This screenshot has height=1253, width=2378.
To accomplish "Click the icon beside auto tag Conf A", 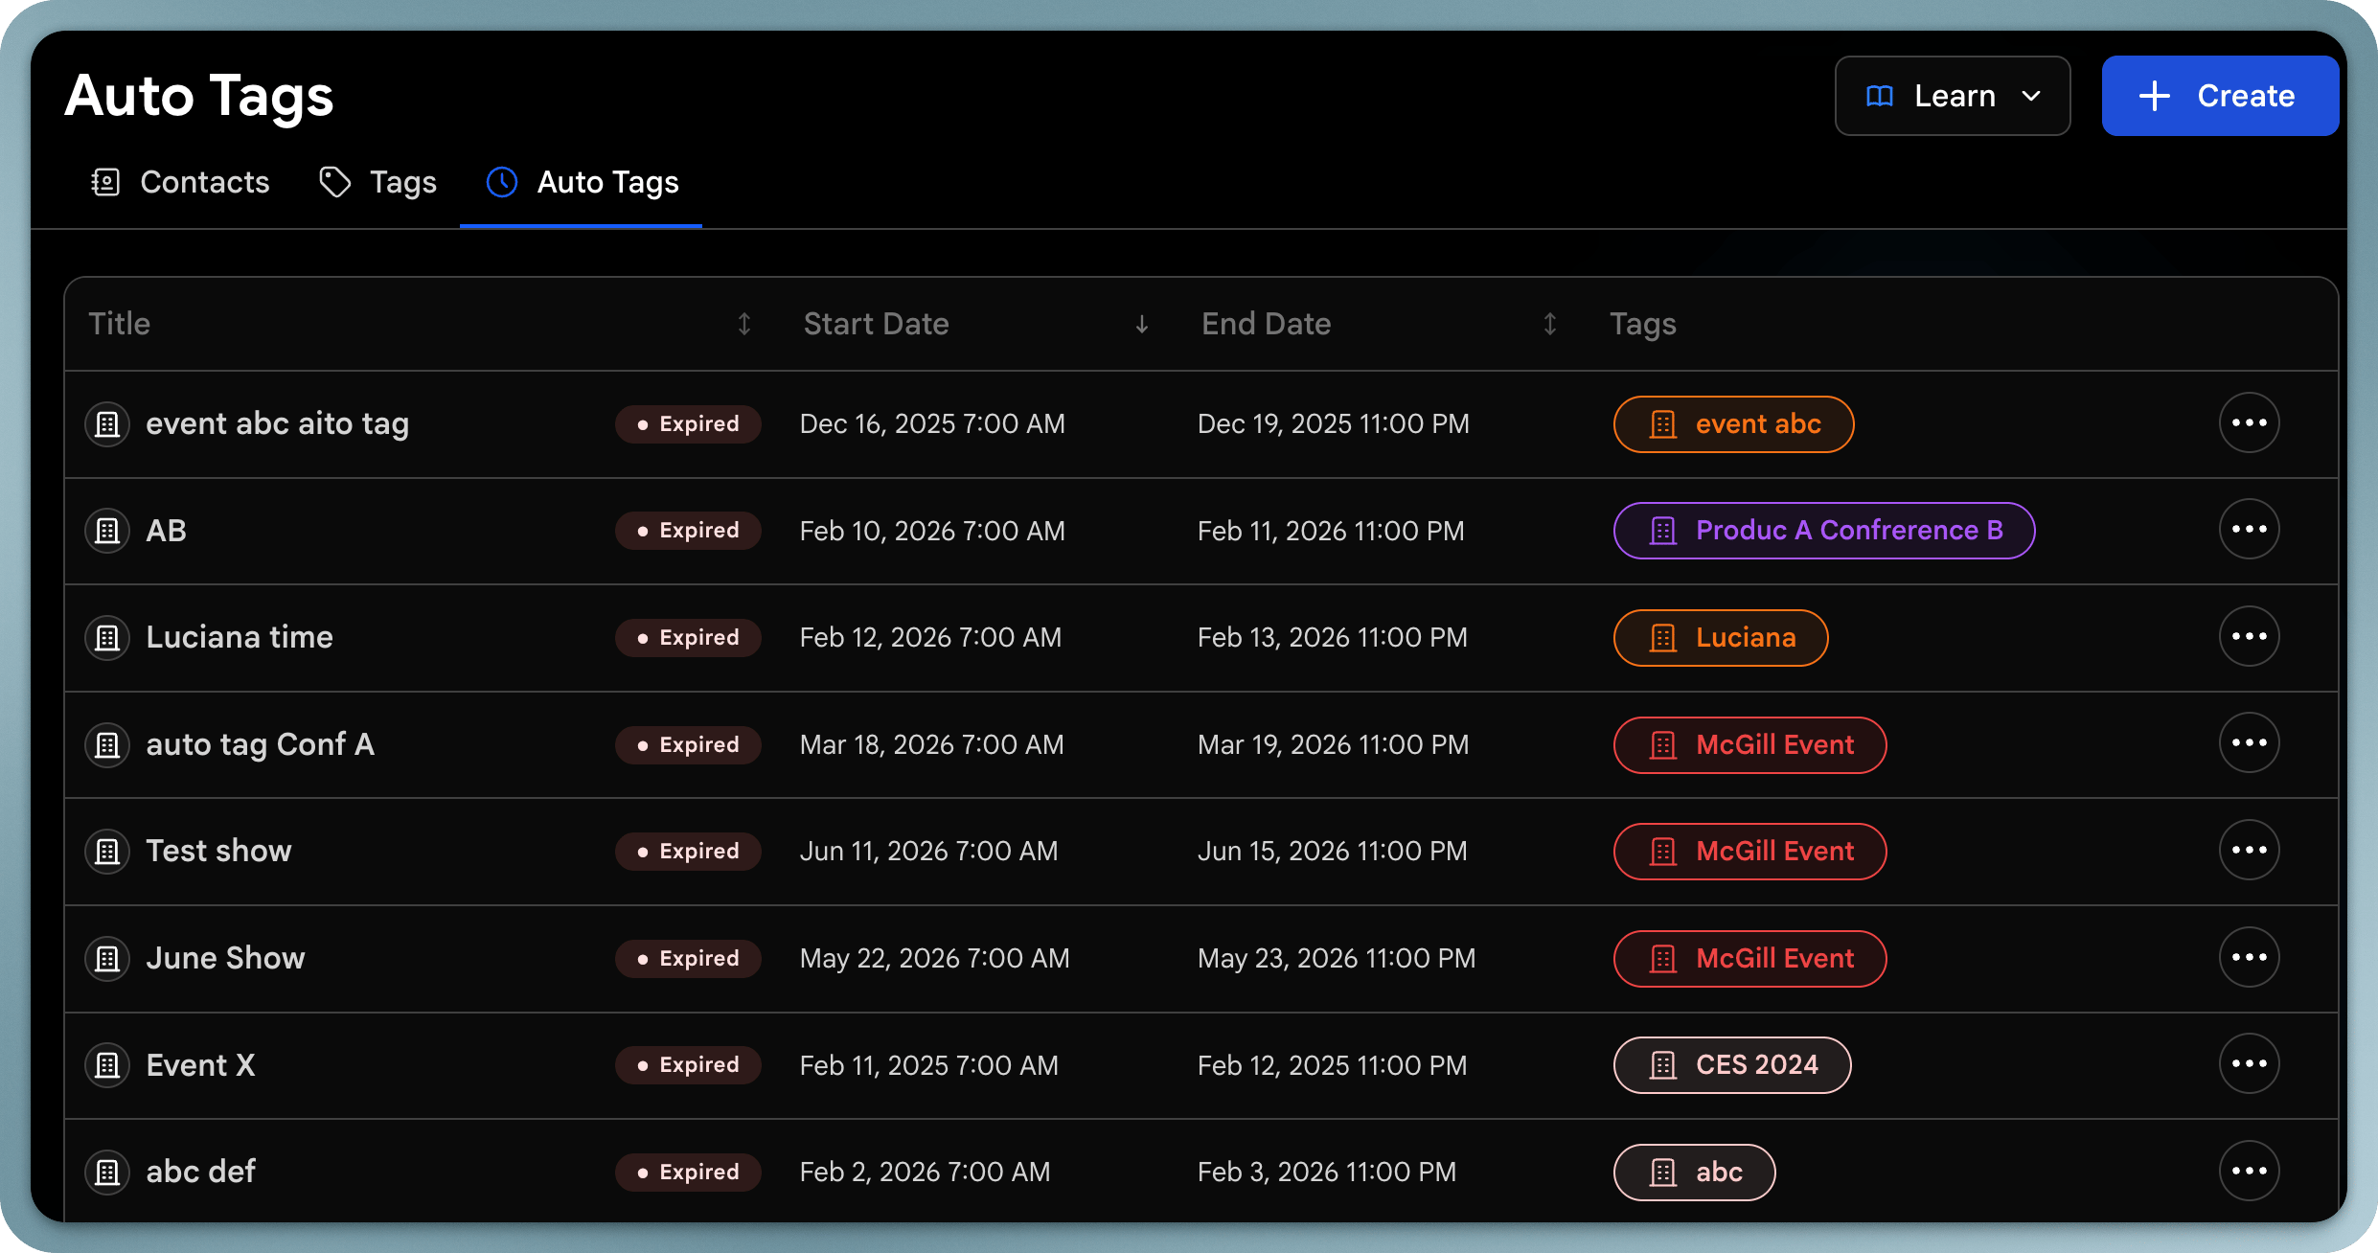I will tap(107, 744).
